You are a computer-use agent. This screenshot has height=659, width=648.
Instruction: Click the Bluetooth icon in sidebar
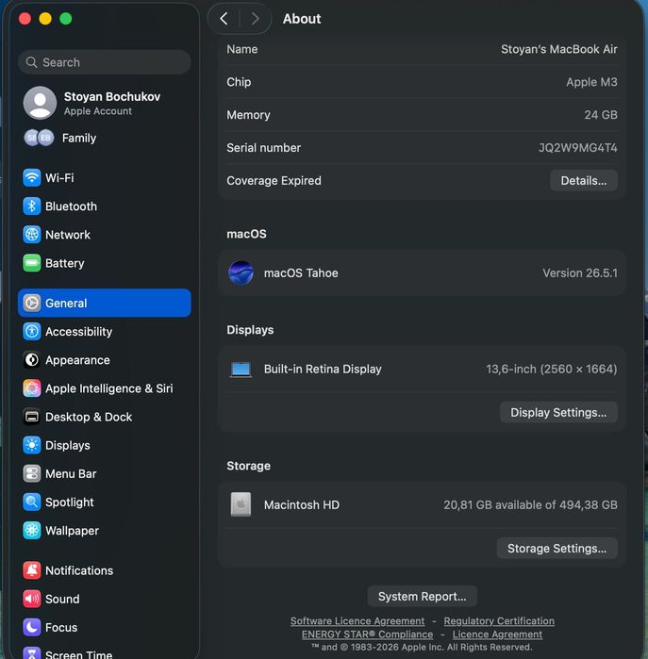31,206
